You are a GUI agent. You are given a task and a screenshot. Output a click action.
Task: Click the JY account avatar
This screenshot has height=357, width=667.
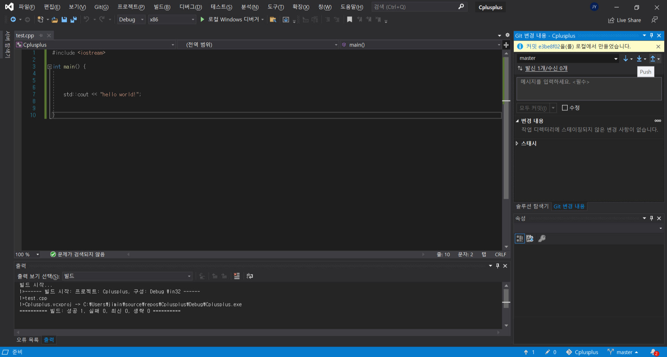[x=594, y=7]
